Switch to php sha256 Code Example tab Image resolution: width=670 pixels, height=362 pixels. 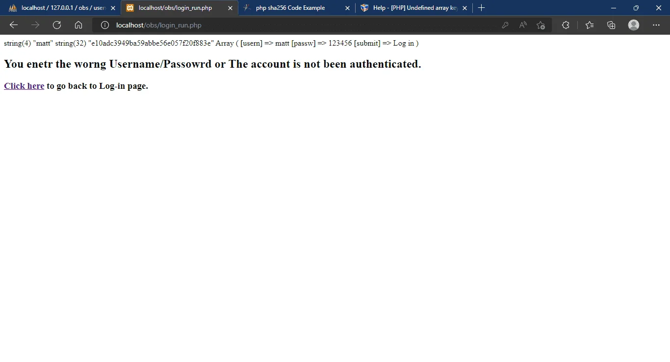297,8
